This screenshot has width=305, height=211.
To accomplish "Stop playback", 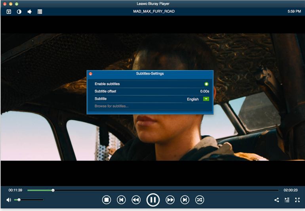I will click(106, 200).
